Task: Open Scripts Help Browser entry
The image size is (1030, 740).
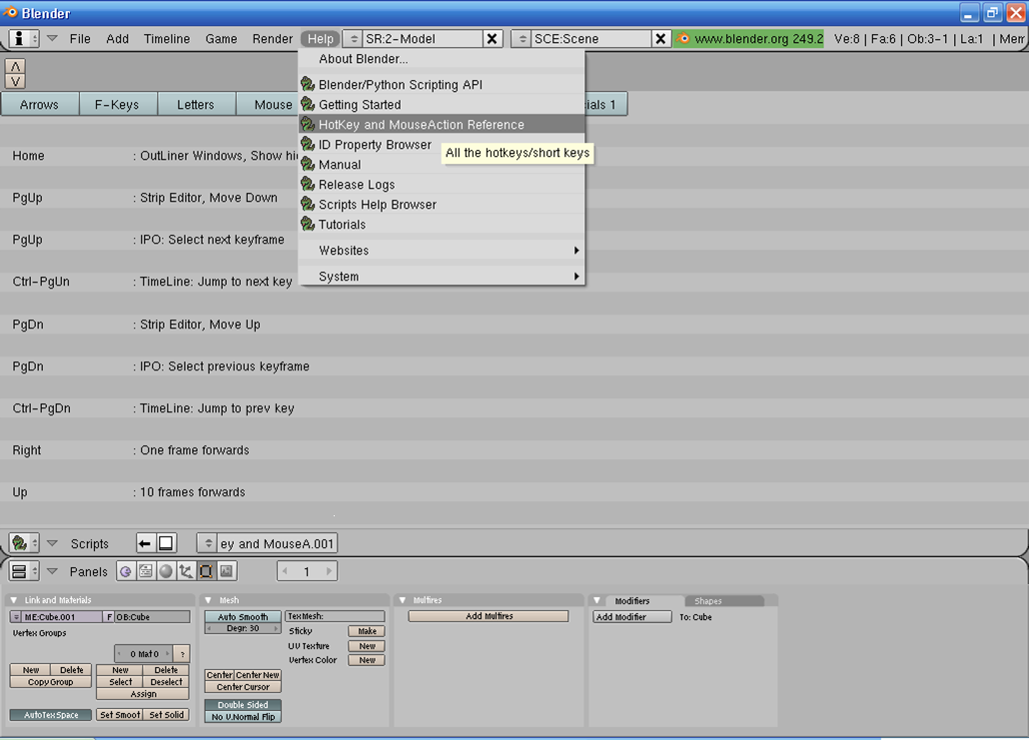Action: pos(442,204)
